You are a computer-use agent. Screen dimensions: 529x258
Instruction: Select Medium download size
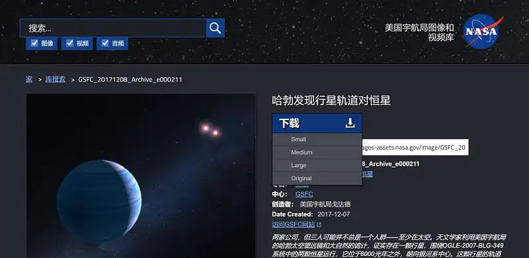tap(317, 152)
